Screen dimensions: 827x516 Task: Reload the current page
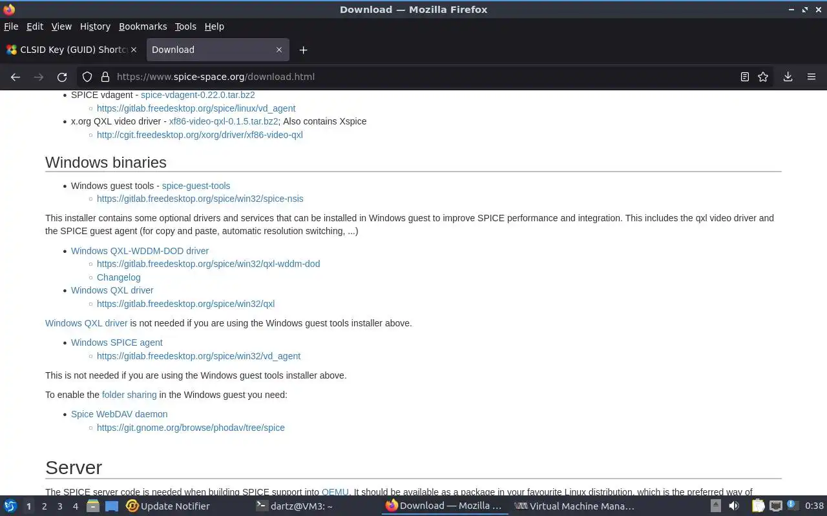tap(62, 77)
